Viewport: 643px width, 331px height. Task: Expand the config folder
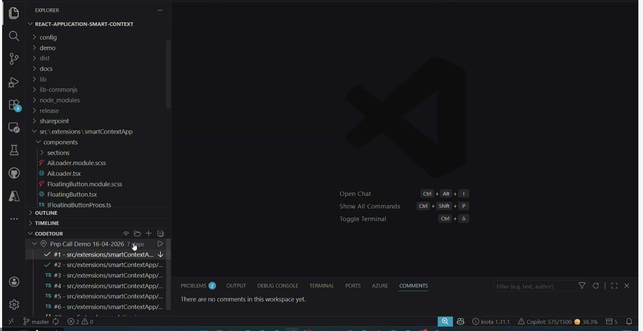[x=48, y=37]
